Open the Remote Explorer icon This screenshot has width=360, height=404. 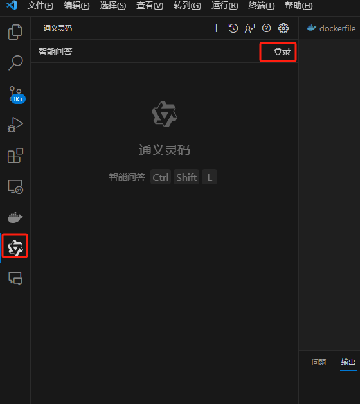pos(15,186)
